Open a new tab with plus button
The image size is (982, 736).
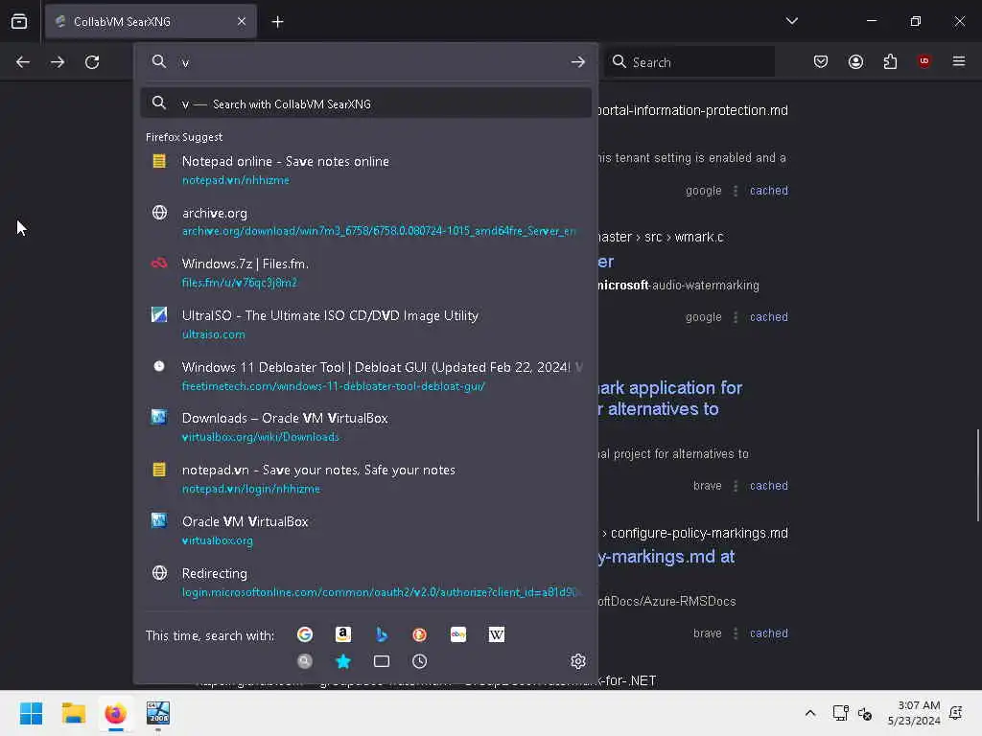click(277, 22)
